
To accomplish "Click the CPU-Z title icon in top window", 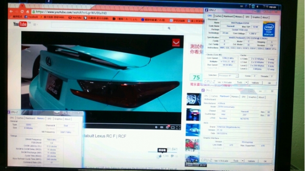I will [206, 10].
